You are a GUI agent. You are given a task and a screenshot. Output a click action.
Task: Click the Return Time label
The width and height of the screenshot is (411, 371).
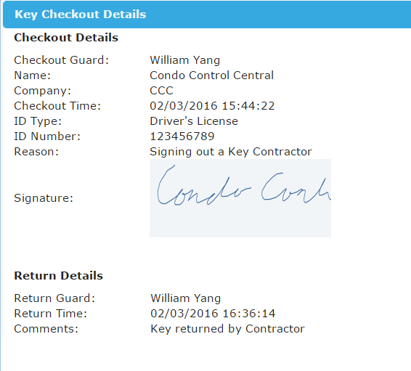coord(50,314)
